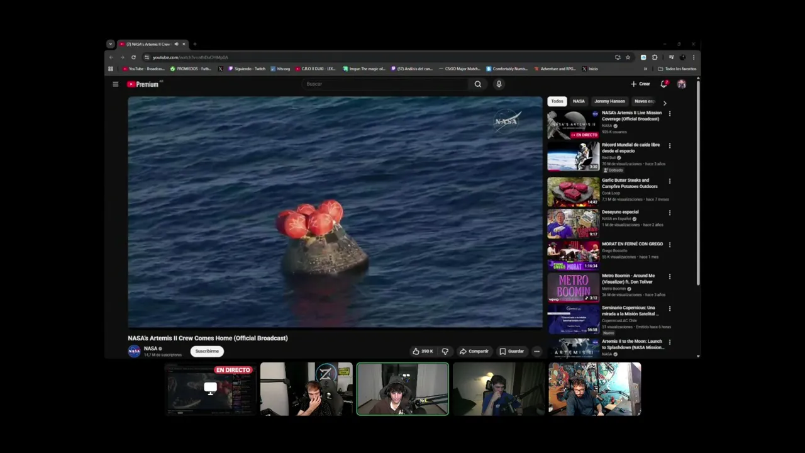
Task: Click the main video player
Action: click(x=335, y=213)
